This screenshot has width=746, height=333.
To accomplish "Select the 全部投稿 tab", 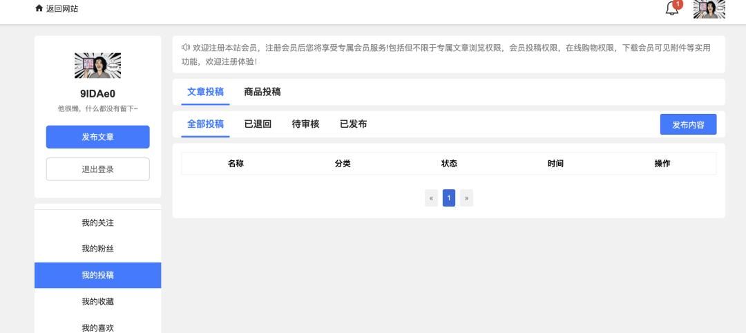I will (x=205, y=124).
